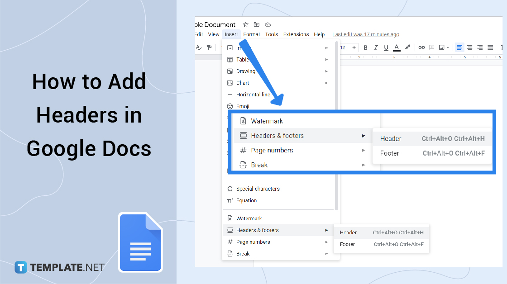Click the Table grid icon in the menu
507x284 pixels.
(x=230, y=59)
